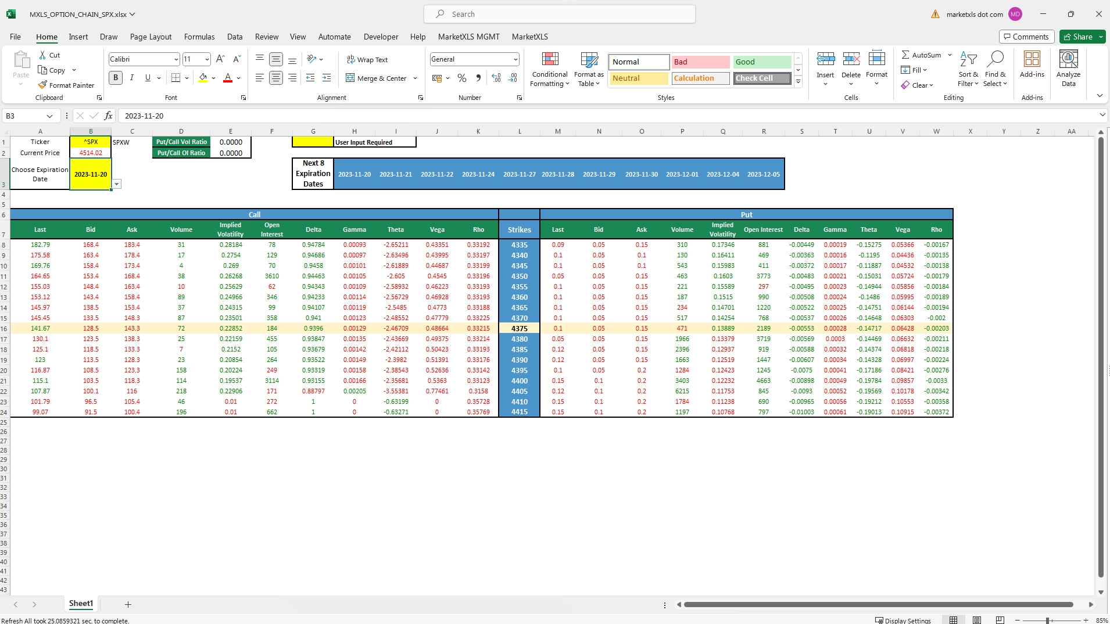Switch to the Data tab
Screen dimensions: 1110x624
(x=235, y=37)
